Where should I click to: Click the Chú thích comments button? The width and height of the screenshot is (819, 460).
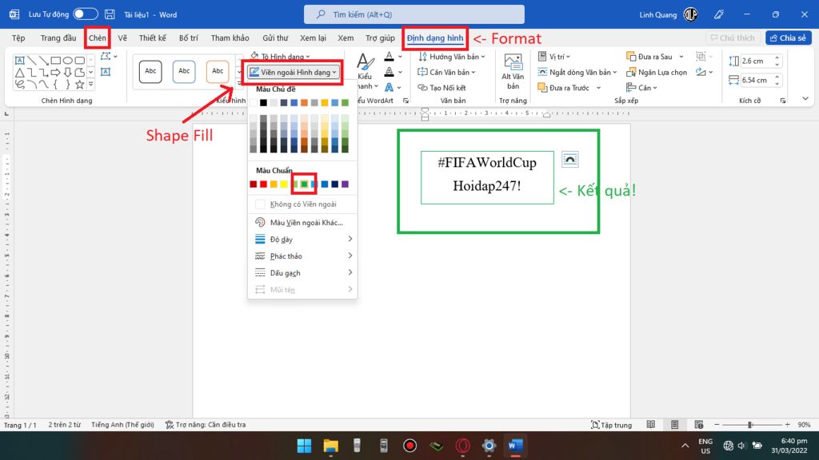click(733, 38)
